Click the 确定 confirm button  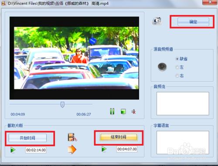click(x=193, y=22)
